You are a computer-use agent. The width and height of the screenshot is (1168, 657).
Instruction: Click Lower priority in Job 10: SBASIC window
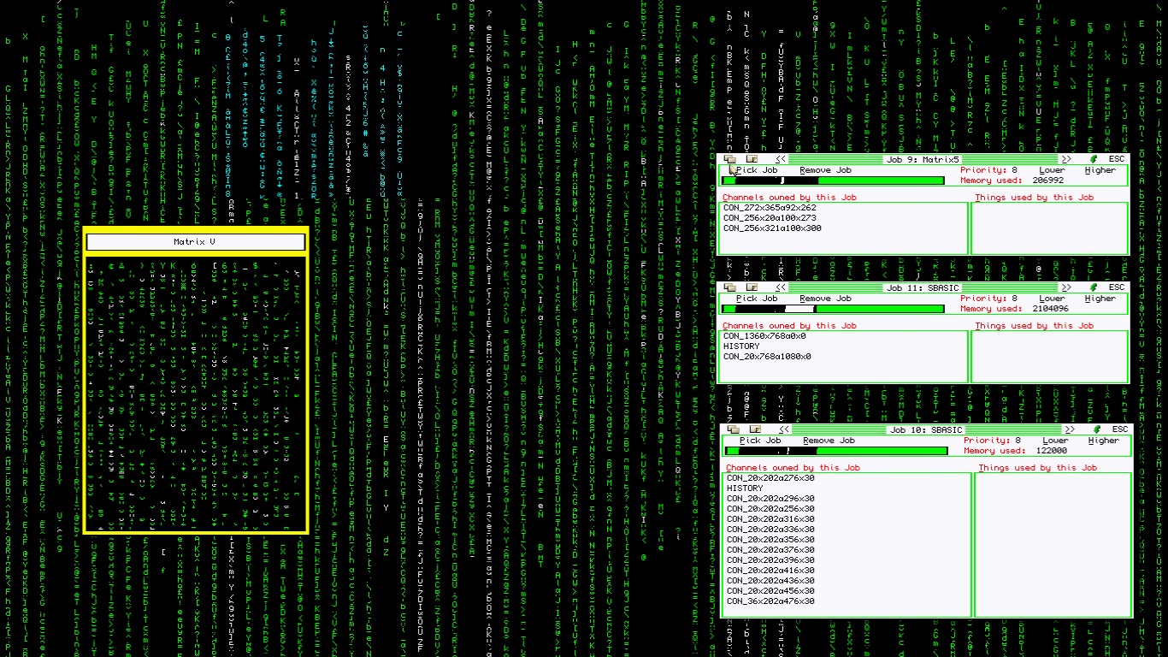(1055, 441)
